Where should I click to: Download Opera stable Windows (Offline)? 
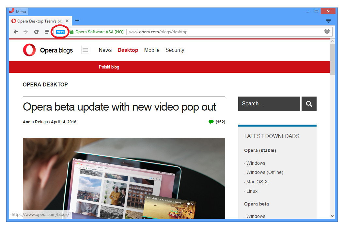click(265, 173)
